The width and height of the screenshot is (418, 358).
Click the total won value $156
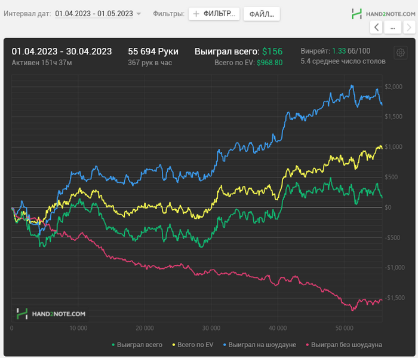point(272,51)
